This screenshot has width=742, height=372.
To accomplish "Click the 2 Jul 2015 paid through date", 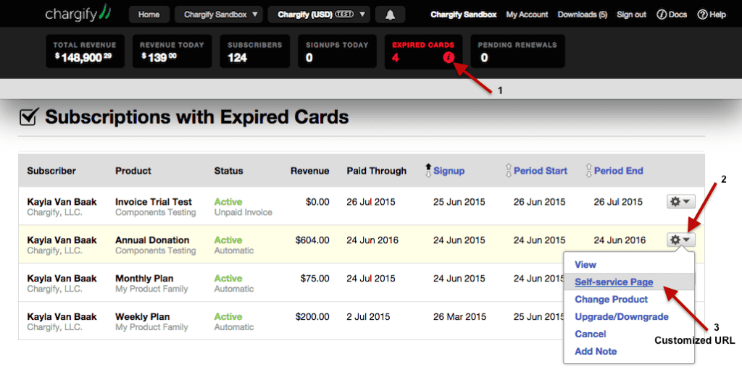I will 368,317.
